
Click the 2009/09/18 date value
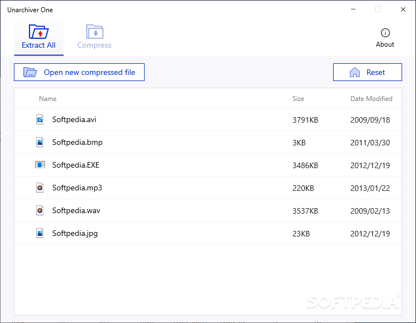[370, 120]
